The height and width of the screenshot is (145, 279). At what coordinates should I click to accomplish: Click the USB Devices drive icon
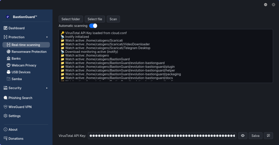tap(8, 72)
